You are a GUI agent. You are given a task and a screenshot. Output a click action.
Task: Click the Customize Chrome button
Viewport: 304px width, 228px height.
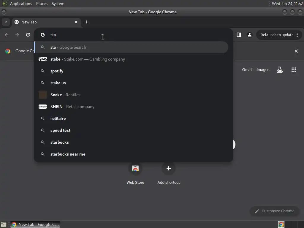275,211
